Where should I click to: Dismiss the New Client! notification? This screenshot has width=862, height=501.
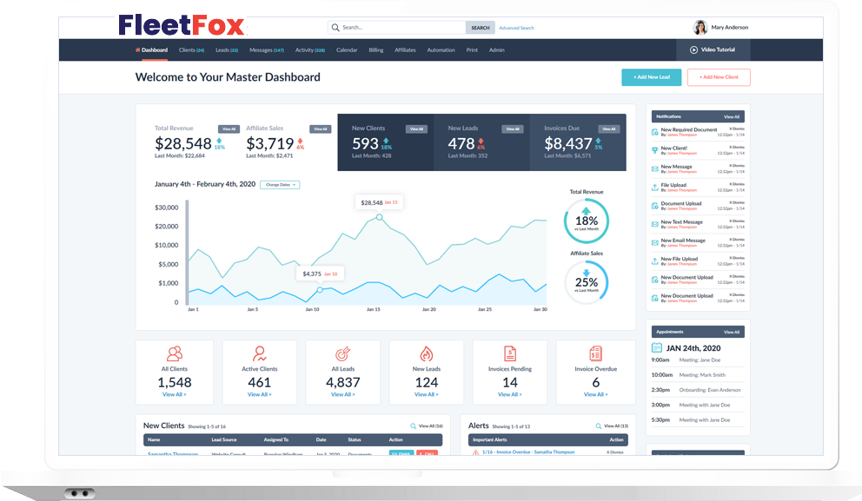737,148
